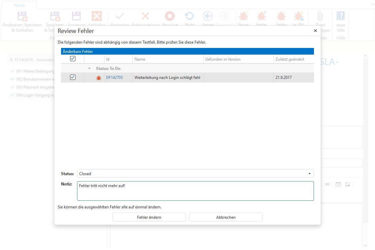
Task: Sort by the 'Zuletzt geändert' column header
Action: point(290,59)
